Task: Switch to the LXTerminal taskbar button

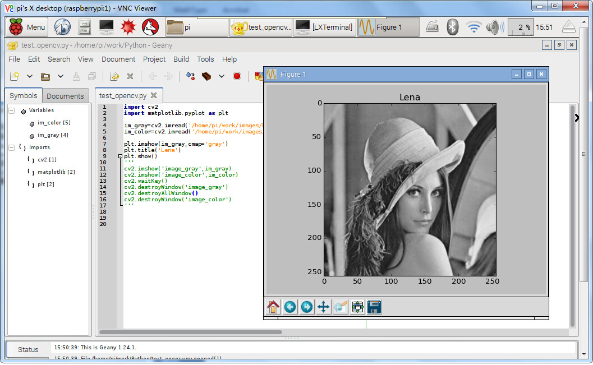Action: pyautogui.click(x=324, y=27)
